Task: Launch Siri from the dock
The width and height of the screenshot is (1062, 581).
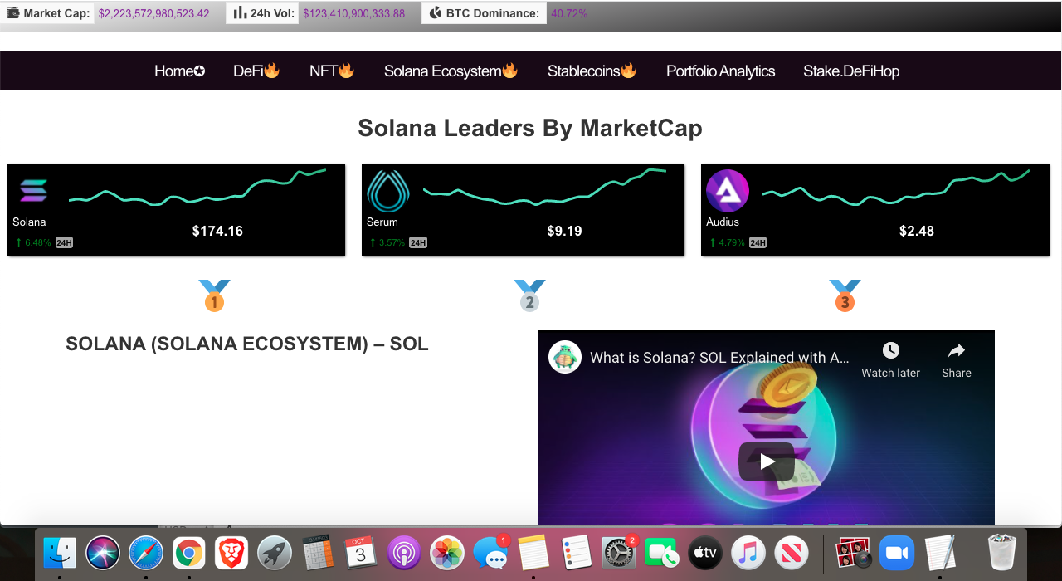Action: point(103,553)
